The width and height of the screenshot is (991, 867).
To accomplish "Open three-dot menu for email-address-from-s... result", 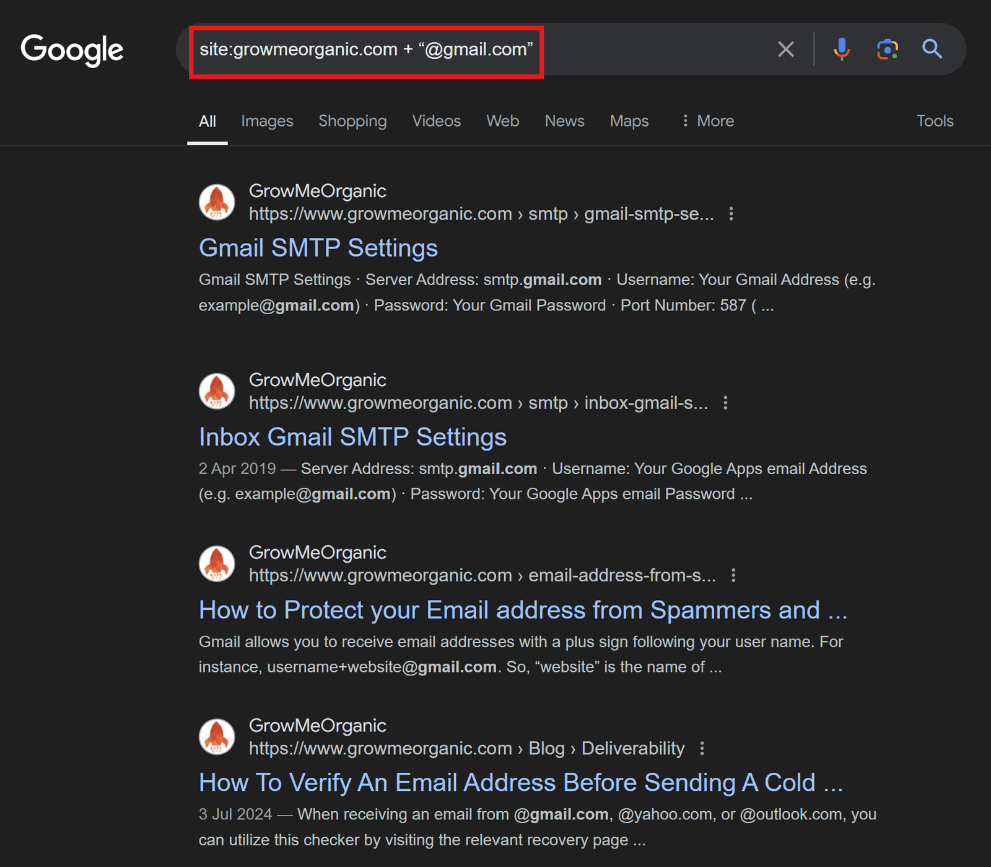I will [734, 576].
